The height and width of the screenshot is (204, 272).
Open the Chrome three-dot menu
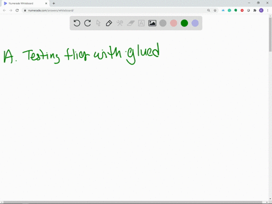(267, 10)
